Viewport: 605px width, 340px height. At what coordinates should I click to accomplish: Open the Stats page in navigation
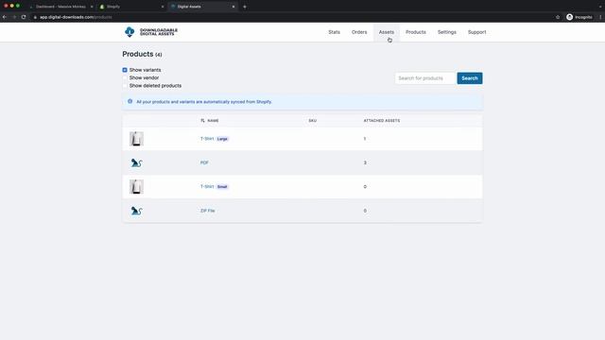334,32
